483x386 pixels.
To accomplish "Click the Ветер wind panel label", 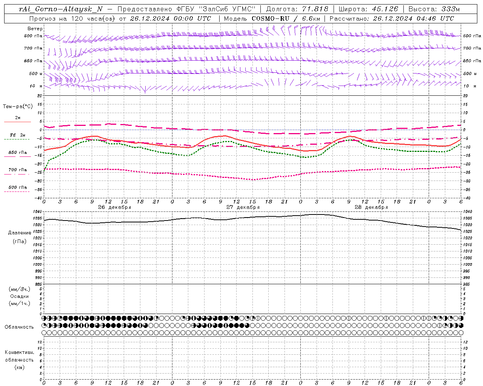I will [x=35, y=29].
